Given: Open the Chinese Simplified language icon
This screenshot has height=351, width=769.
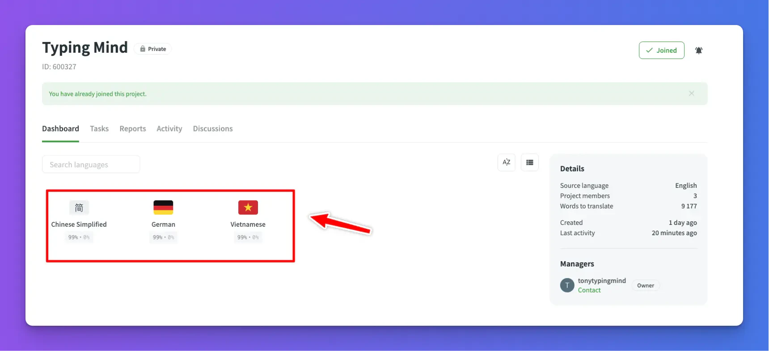Looking at the screenshot, I should click(79, 207).
